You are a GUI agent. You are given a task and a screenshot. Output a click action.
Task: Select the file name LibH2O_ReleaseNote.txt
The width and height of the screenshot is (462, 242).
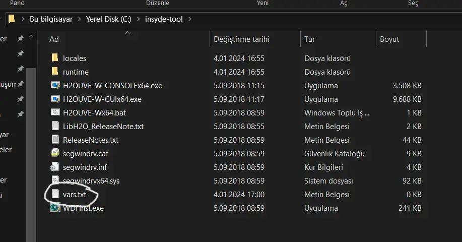point(103,127)
